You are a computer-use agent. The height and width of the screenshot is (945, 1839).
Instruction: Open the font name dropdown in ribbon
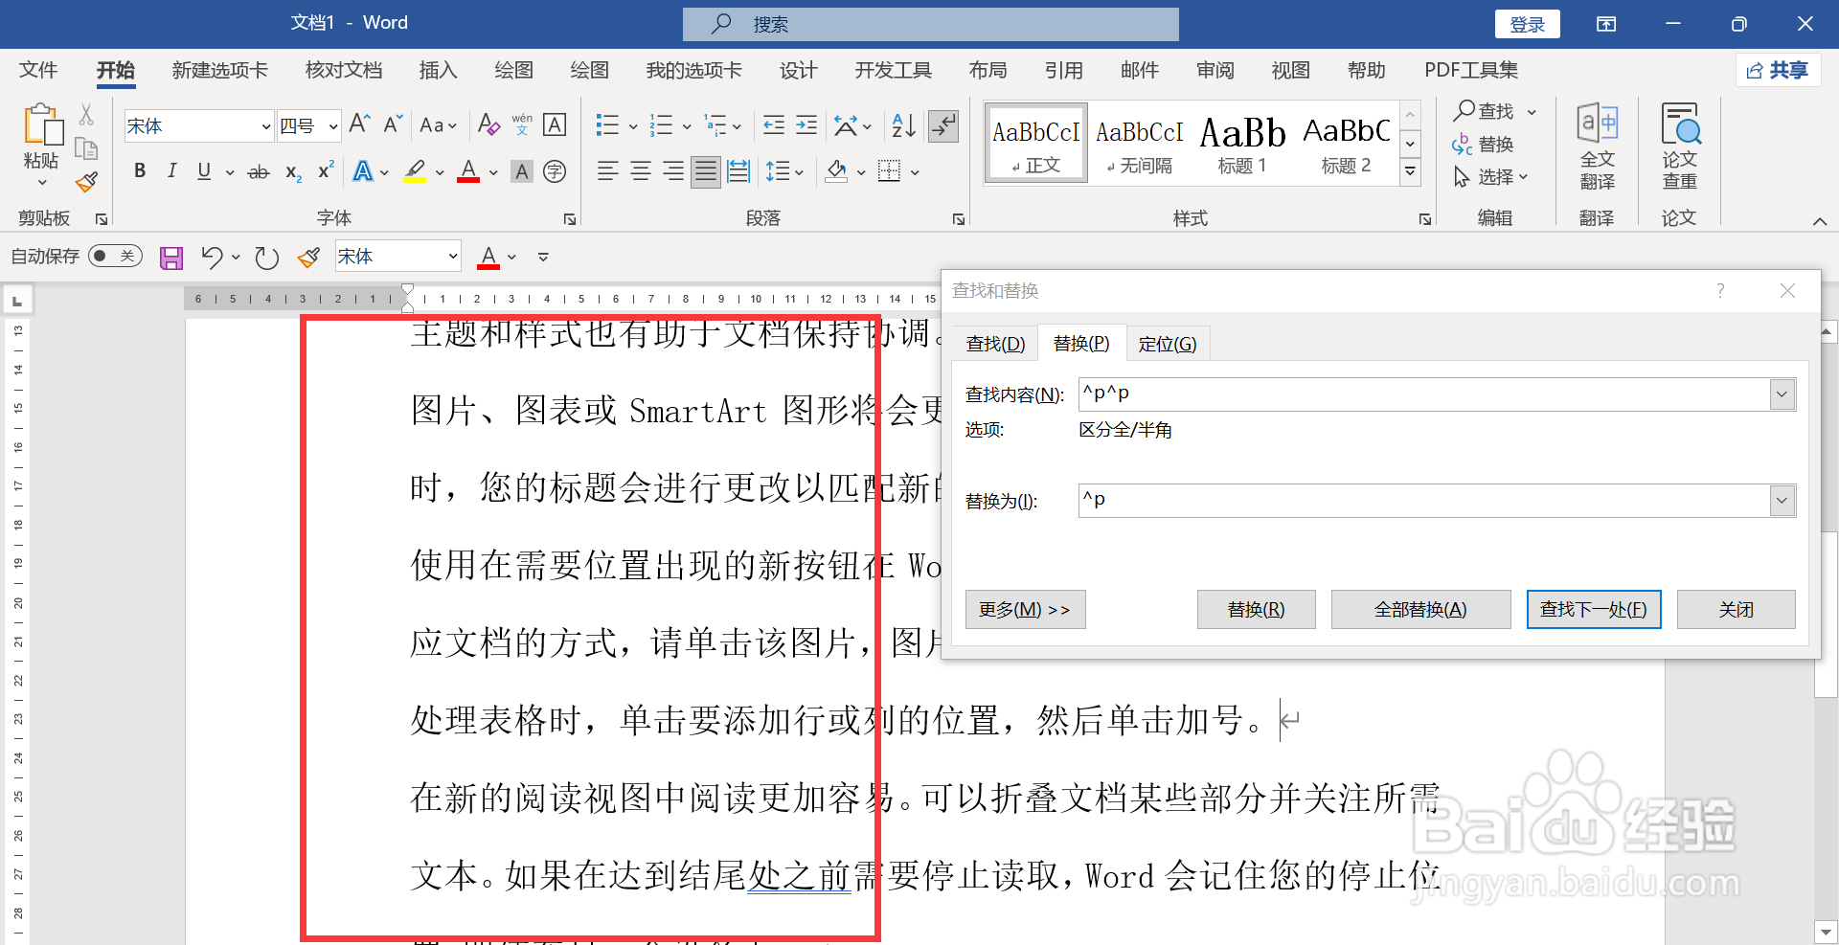tap(265, 126)
